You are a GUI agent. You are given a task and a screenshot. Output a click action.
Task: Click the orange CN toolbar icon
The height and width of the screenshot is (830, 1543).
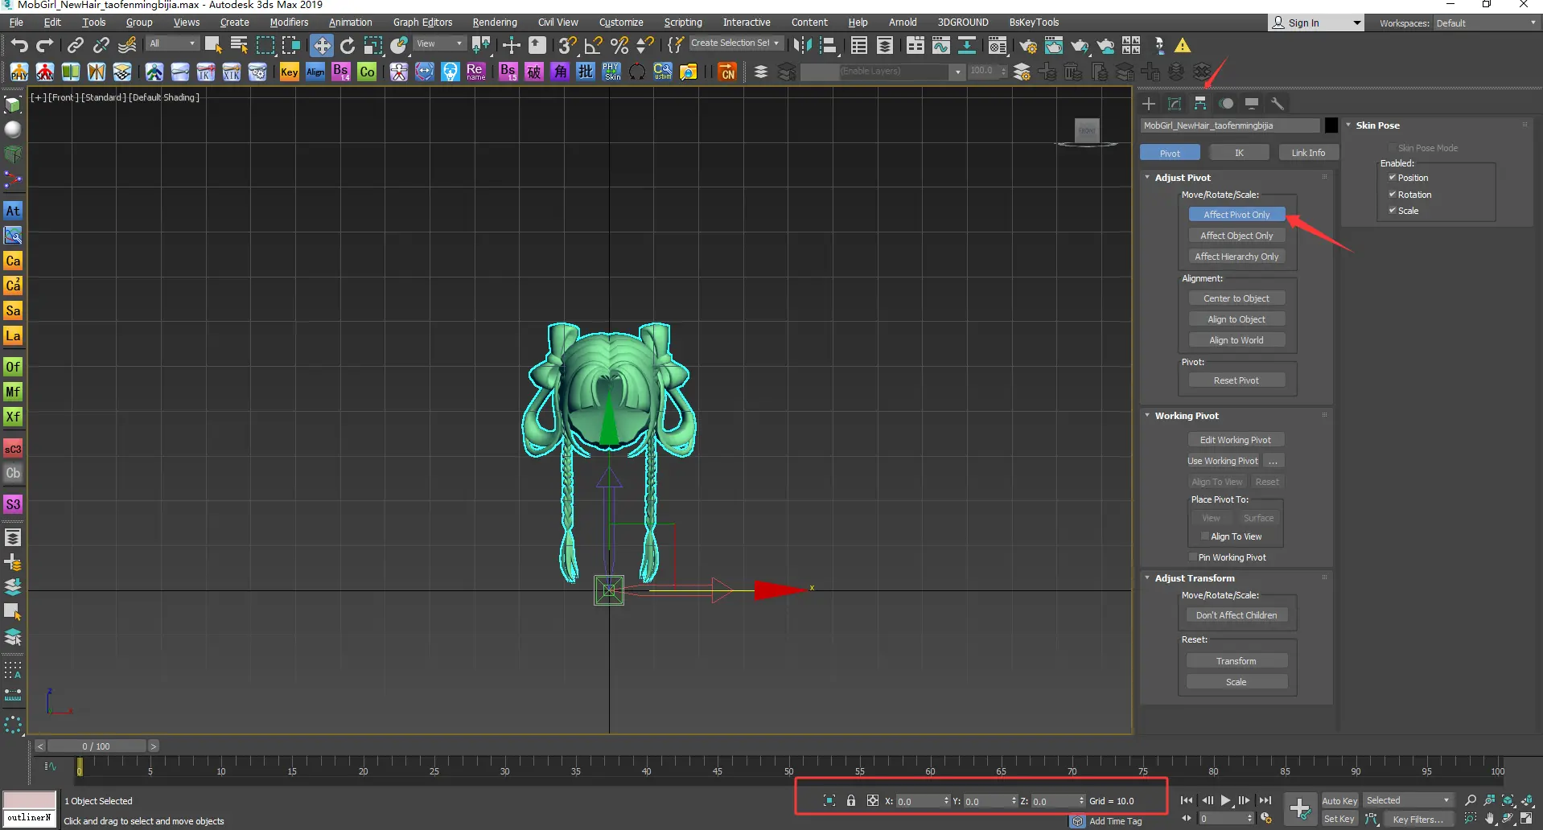(x=727, y=72)
